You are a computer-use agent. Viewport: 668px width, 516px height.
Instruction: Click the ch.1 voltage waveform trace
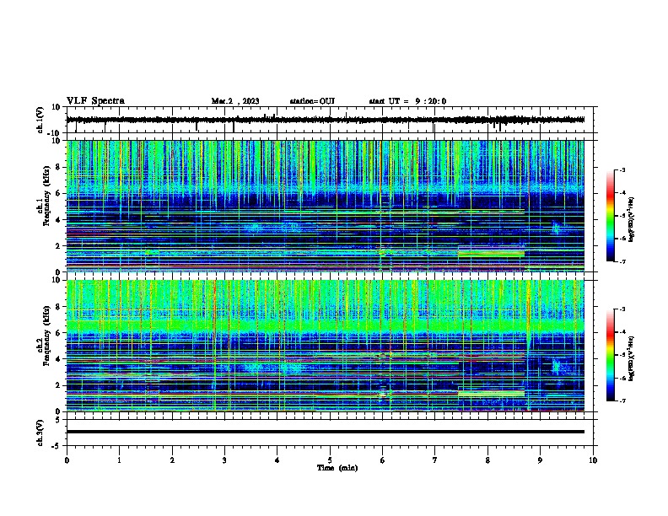click(x=326, y=120)
